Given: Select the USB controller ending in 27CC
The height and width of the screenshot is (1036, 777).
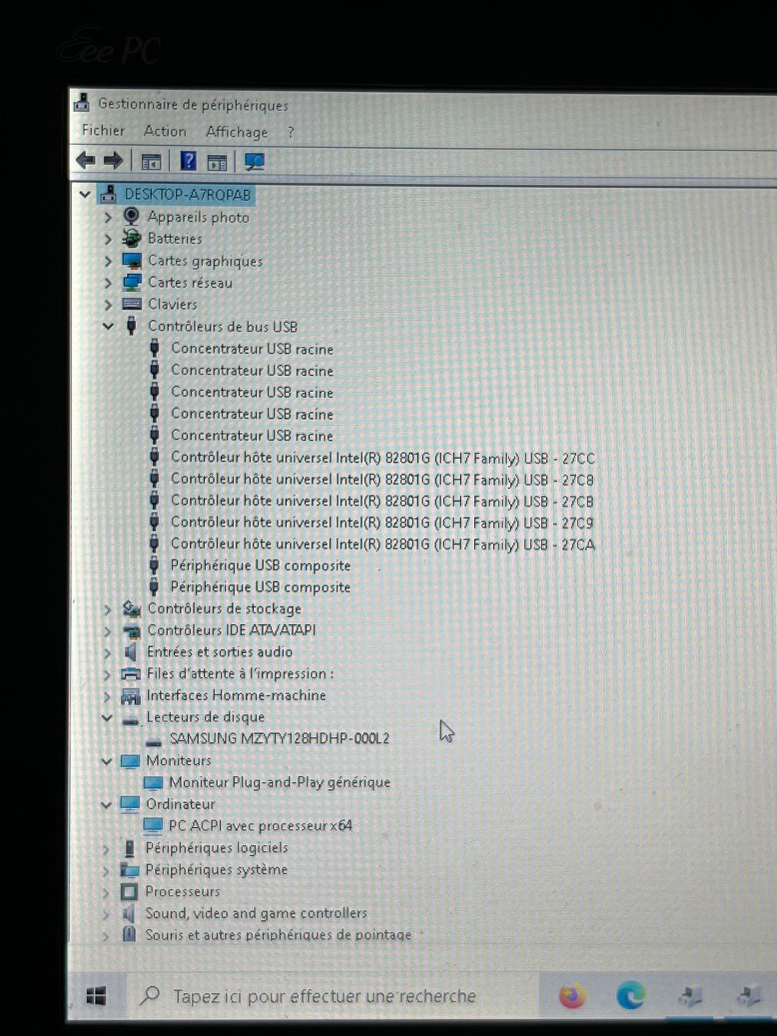Looking at the screenshot, I should click(x=383, y=458).
